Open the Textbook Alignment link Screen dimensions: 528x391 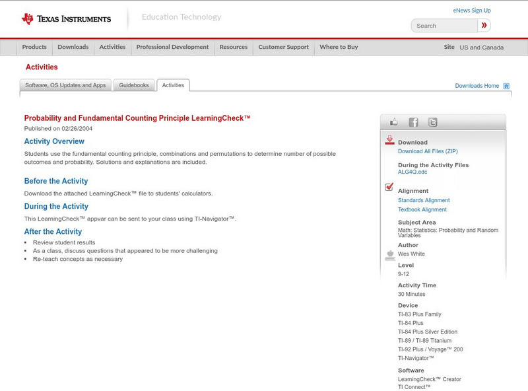(x=422, y=209)
